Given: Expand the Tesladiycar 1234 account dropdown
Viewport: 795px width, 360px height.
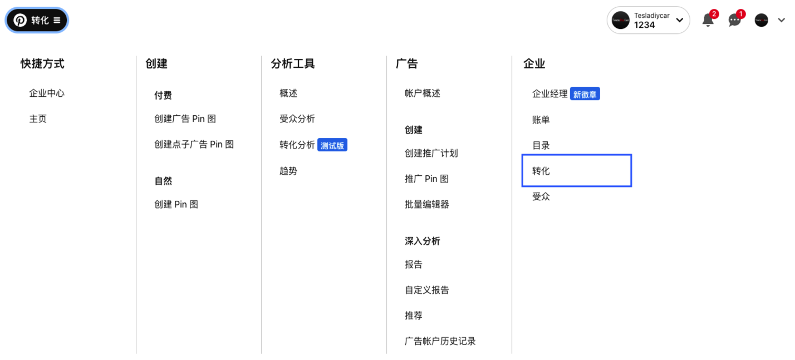Looking at the screenshot, I should tap(679, 21).
